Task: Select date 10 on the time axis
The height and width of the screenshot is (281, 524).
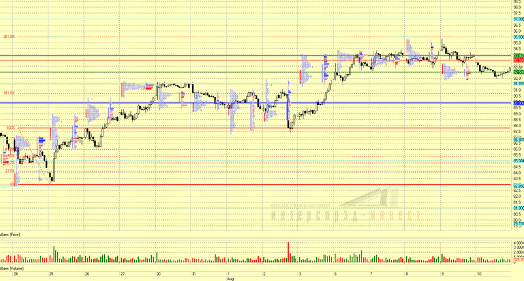Action: [479, 274]
